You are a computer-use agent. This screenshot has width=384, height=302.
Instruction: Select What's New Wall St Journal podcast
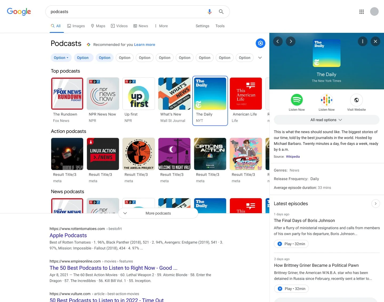[x=174, y=101]
